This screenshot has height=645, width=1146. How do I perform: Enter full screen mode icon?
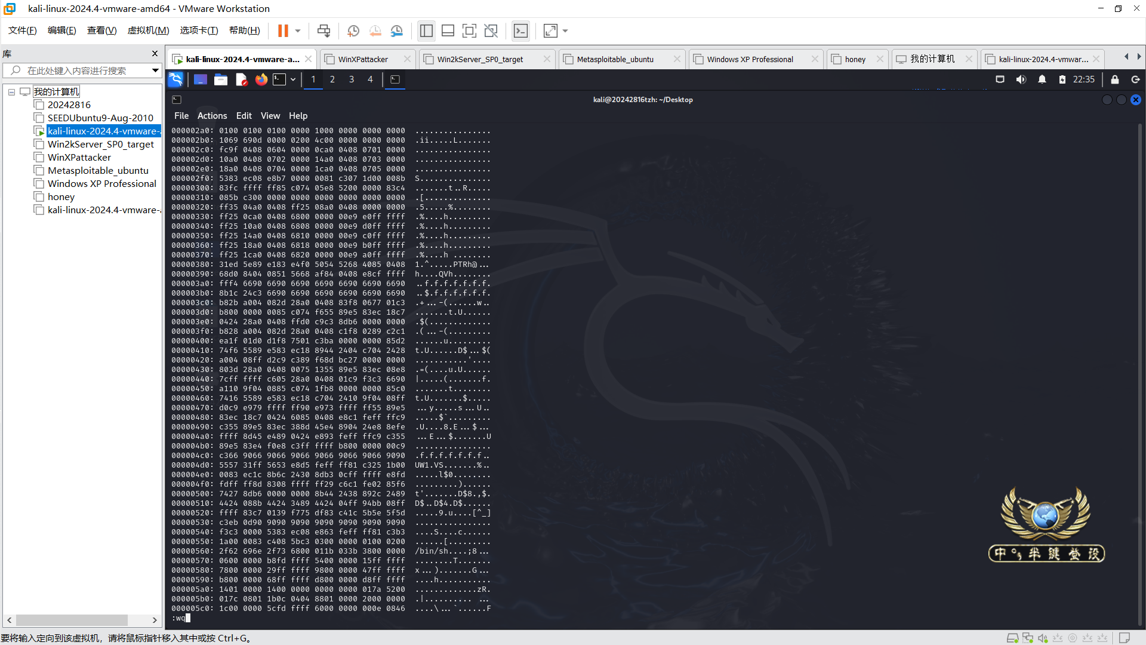[469, 30]
